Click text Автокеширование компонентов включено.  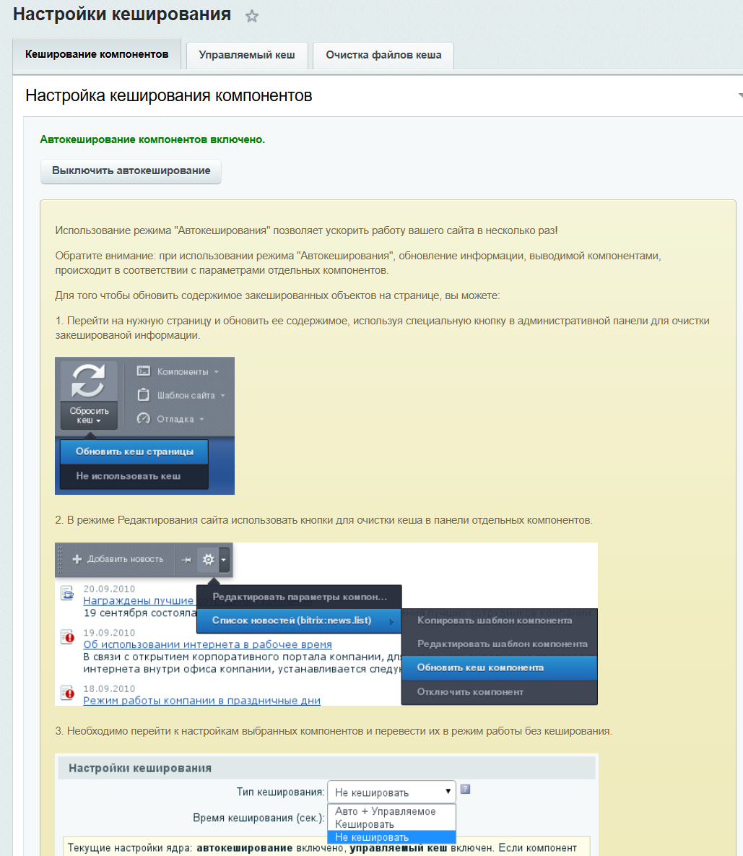(152, 139)
